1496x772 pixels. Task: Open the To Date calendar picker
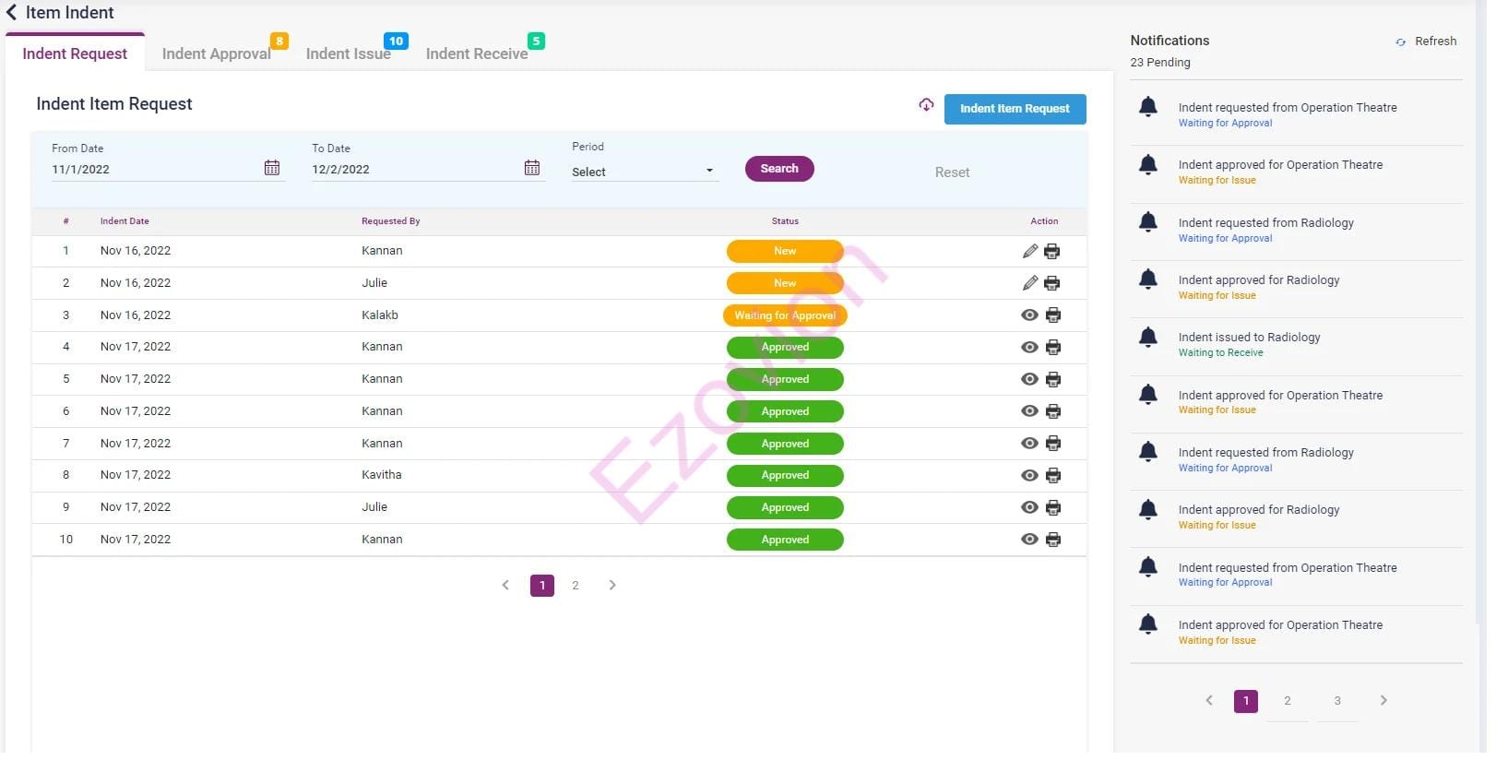point(532,168)
